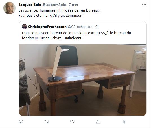Click the 9h quoted tweet timestamp

pyautogui.click(x=97, y=27)
